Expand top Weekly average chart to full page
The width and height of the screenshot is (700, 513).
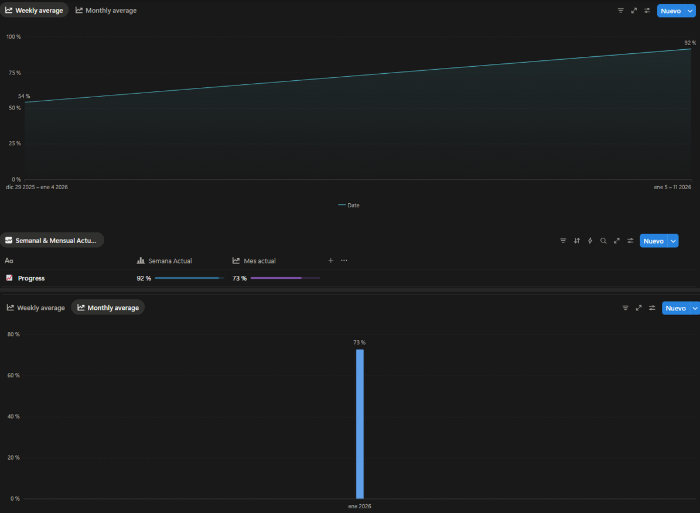coord(634,11)
